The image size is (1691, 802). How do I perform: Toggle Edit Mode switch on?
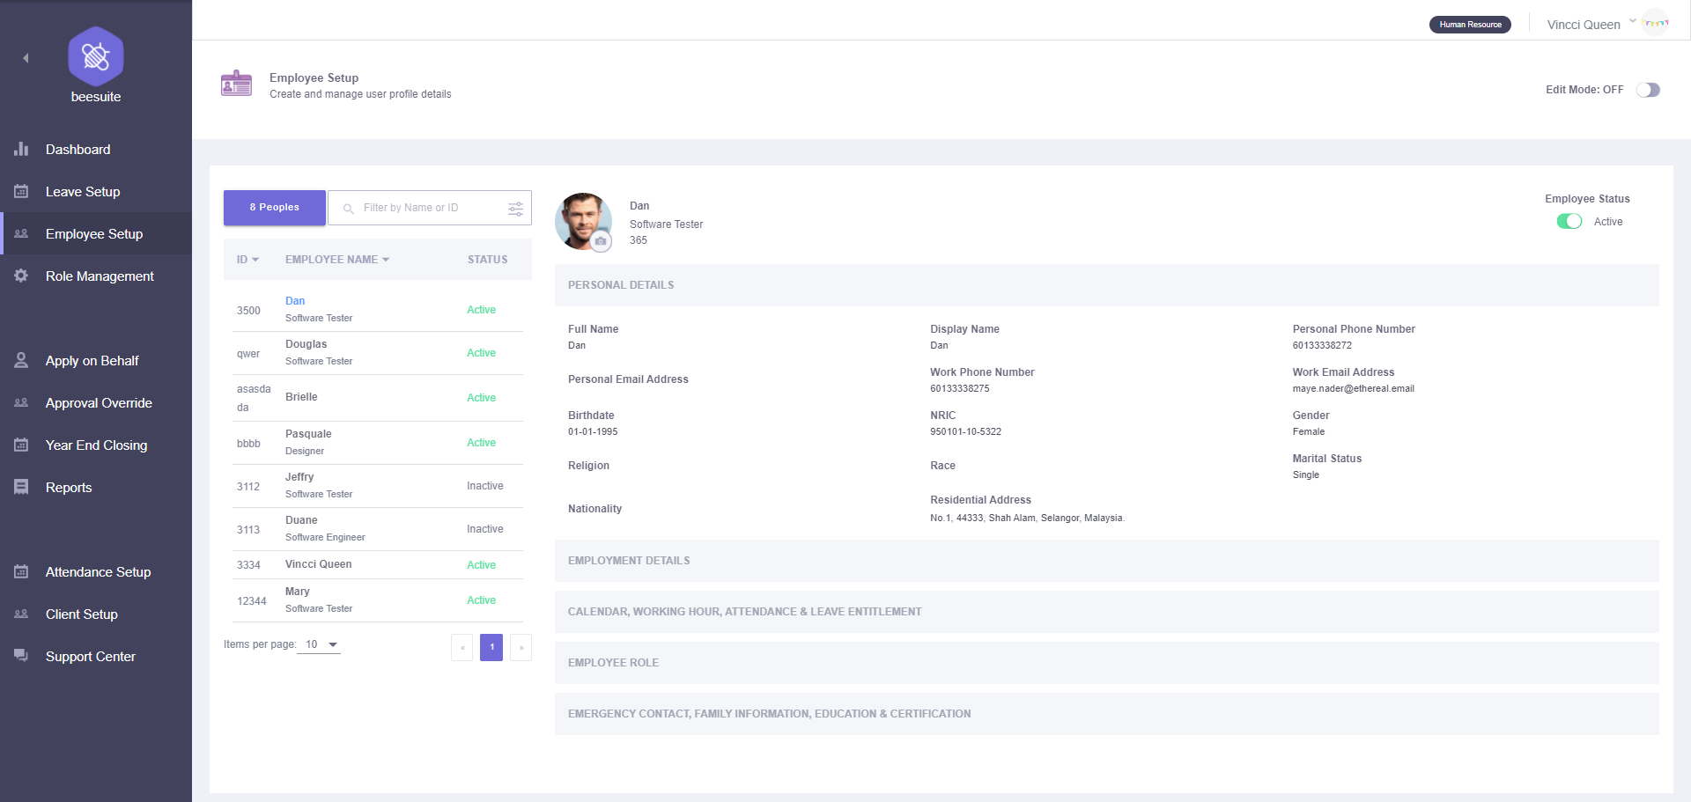click(1648, 90)
